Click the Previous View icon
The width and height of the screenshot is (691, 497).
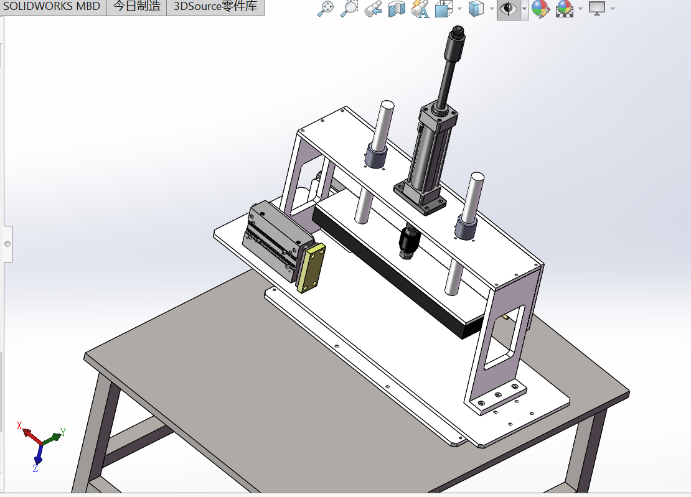coord(372,9)
